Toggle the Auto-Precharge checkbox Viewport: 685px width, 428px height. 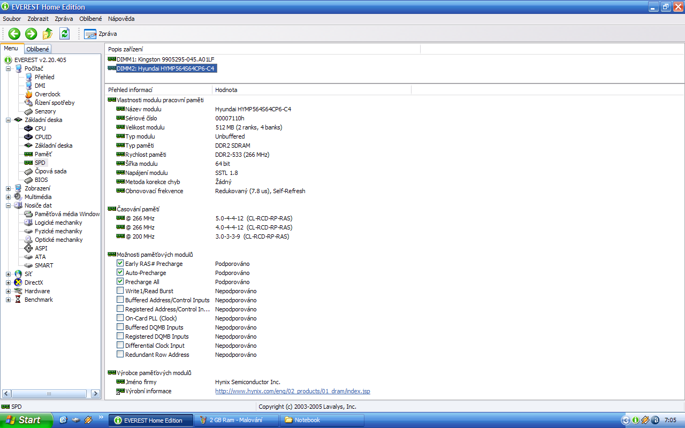(x=120, y=273)
